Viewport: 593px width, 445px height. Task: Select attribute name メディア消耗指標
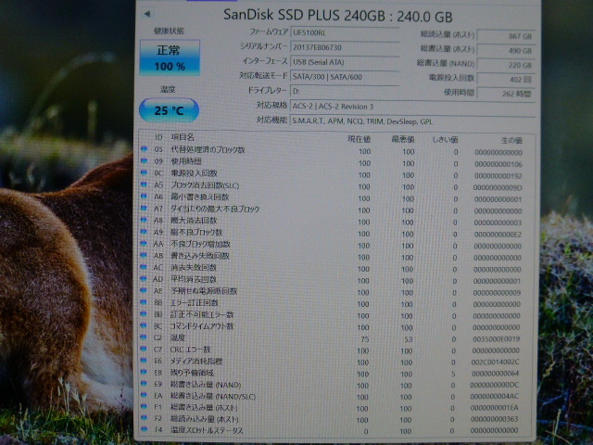[x=196, y=362]
